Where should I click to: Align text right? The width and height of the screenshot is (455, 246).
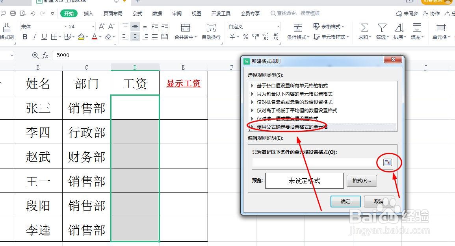(145, 37)
